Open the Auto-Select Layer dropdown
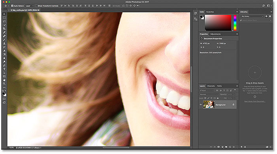Screen dimensions: 277x154 [29, 6]
